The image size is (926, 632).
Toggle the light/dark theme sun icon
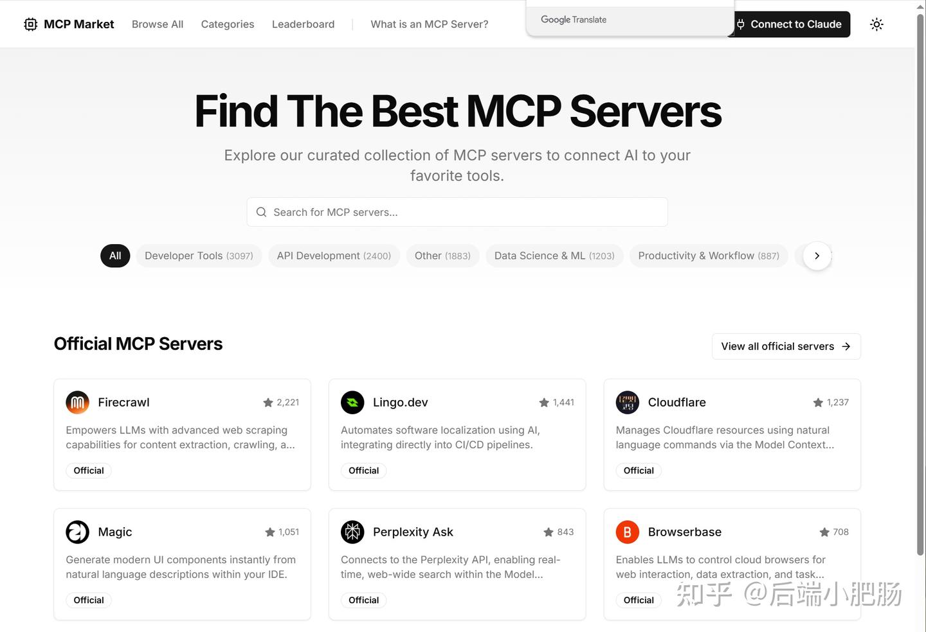coord(876,24)
